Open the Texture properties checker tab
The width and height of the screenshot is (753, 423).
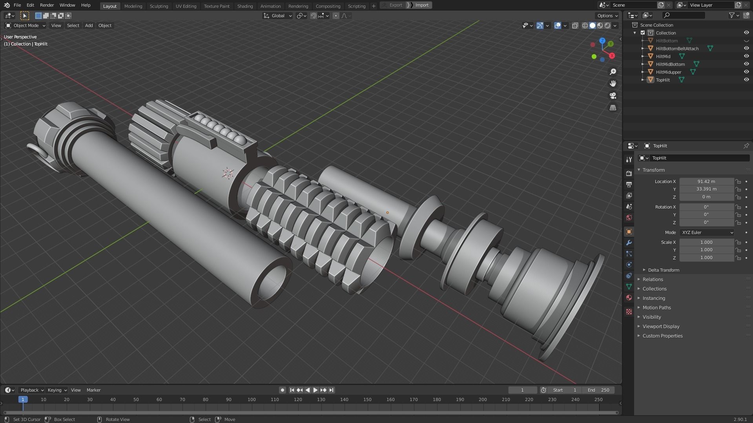[x=629, y=312]
